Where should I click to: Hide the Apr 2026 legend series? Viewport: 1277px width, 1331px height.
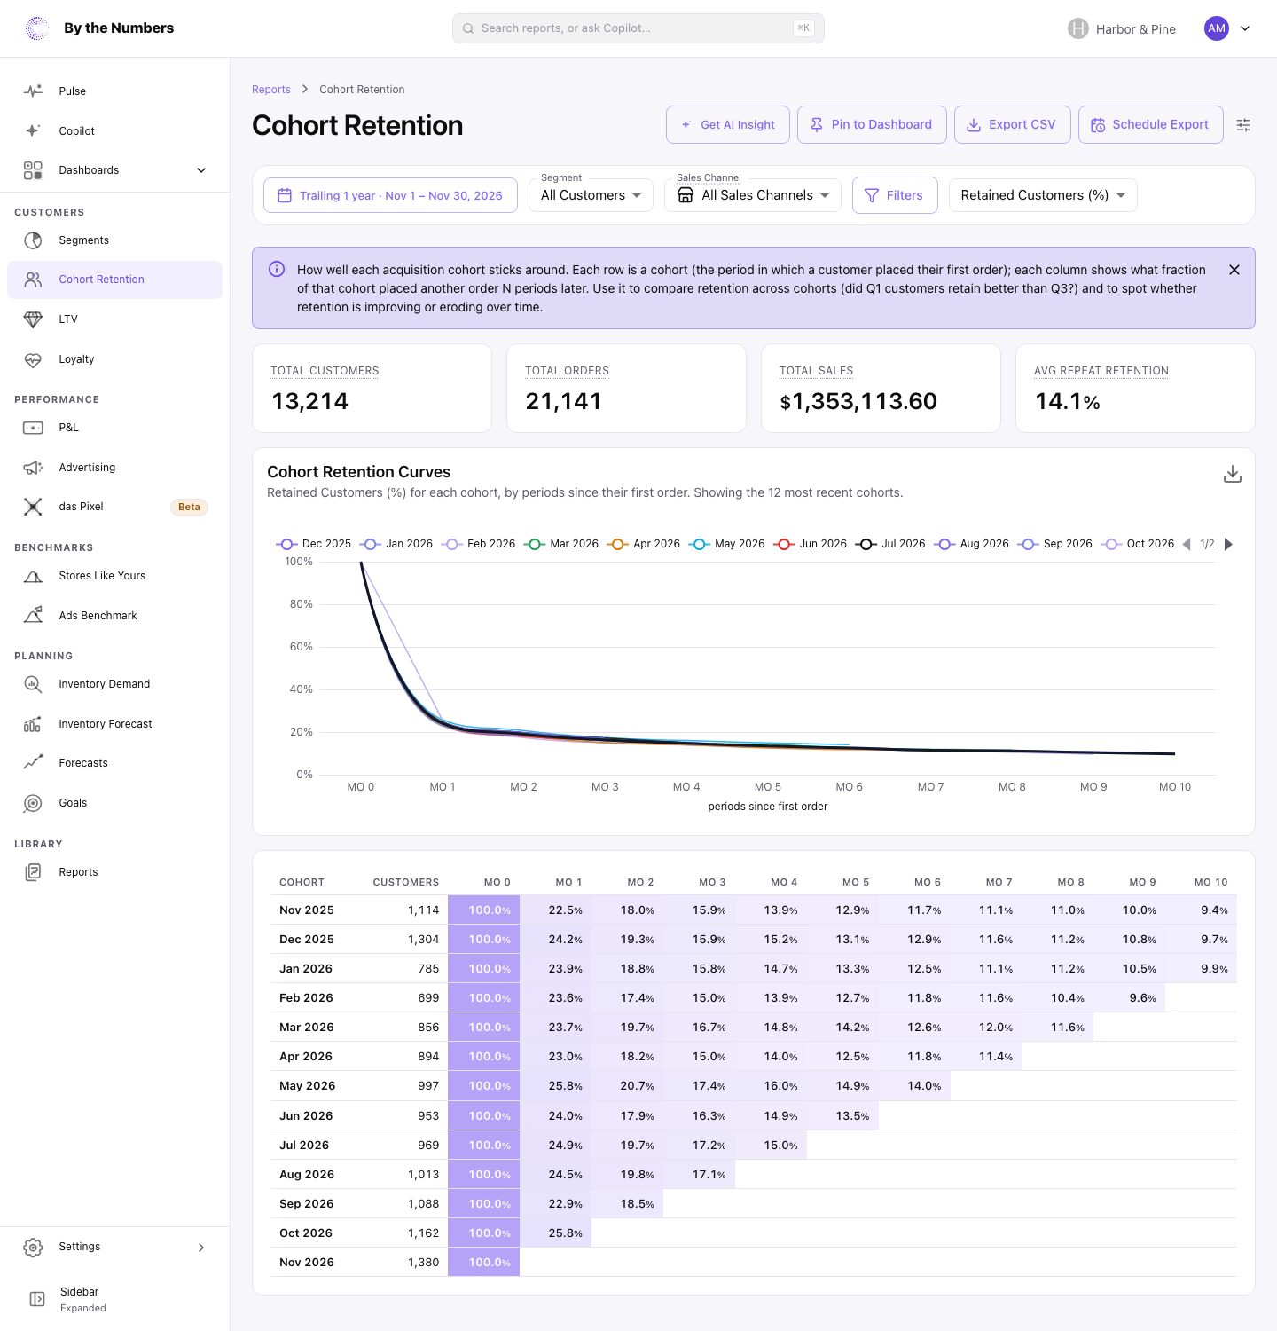tap(644, 544)
